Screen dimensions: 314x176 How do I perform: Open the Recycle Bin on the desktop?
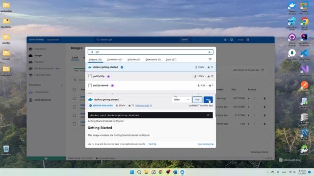click(x=6, y=151)
